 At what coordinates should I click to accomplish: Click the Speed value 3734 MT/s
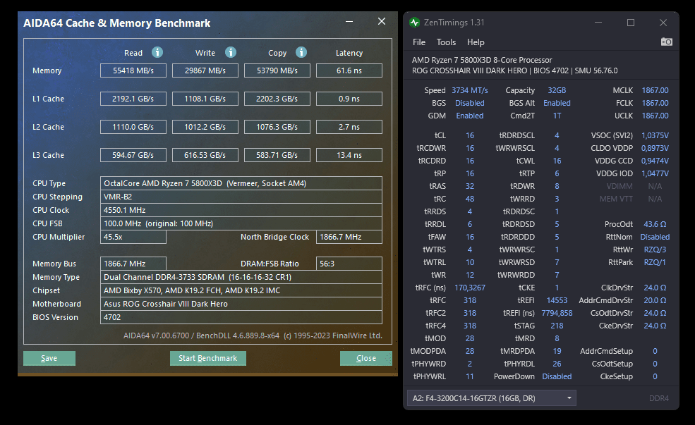click(470, 90)
